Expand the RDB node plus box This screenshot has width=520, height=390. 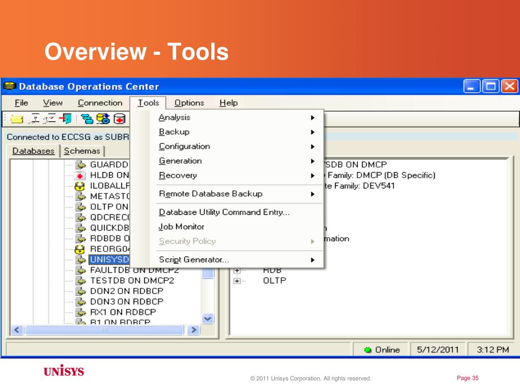pyautogui.click(x=237, y=271)
